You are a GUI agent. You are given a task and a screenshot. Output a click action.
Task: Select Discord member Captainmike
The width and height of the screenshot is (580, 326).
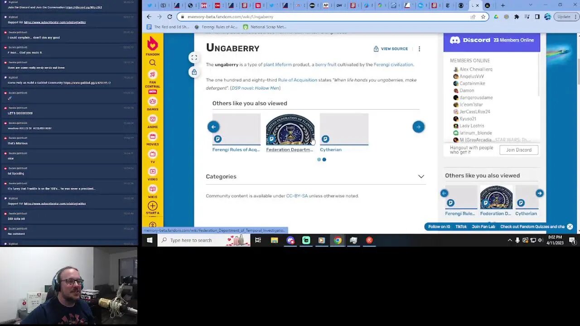click(469, 83)
